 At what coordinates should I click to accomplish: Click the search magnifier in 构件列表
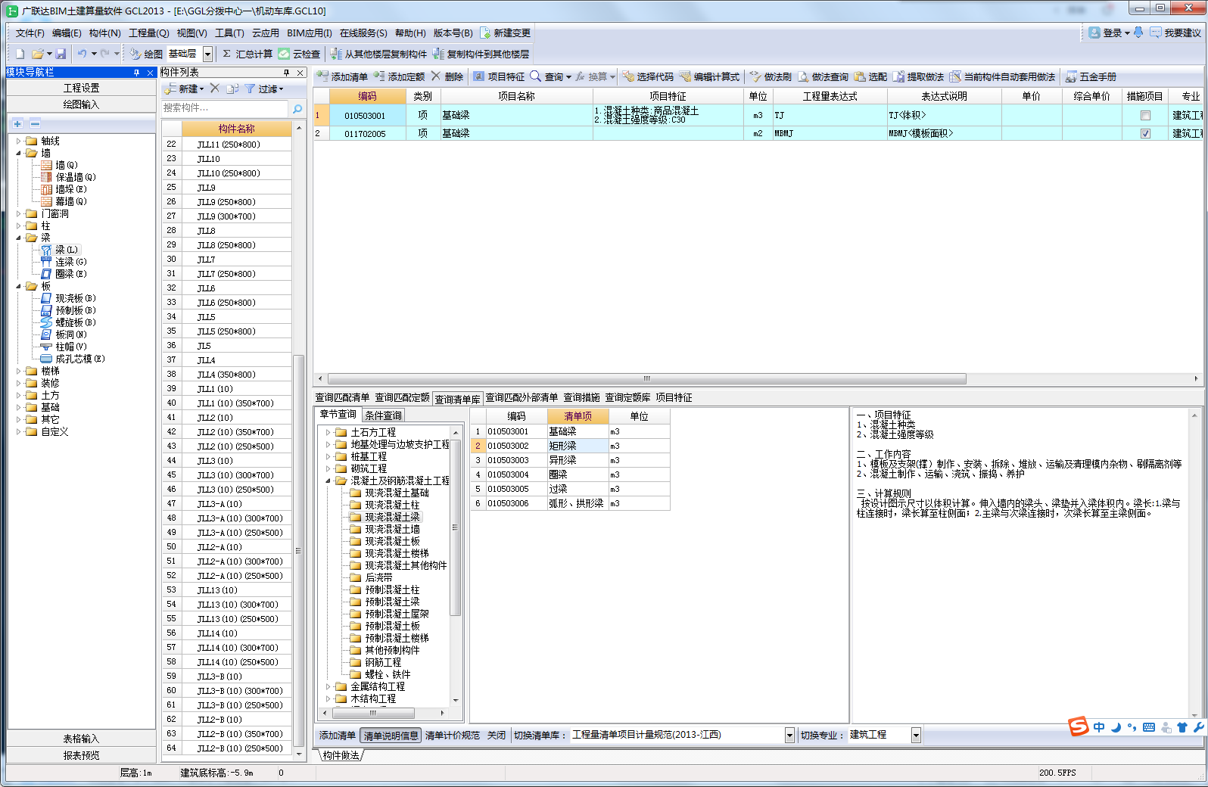tap(297, 108)
